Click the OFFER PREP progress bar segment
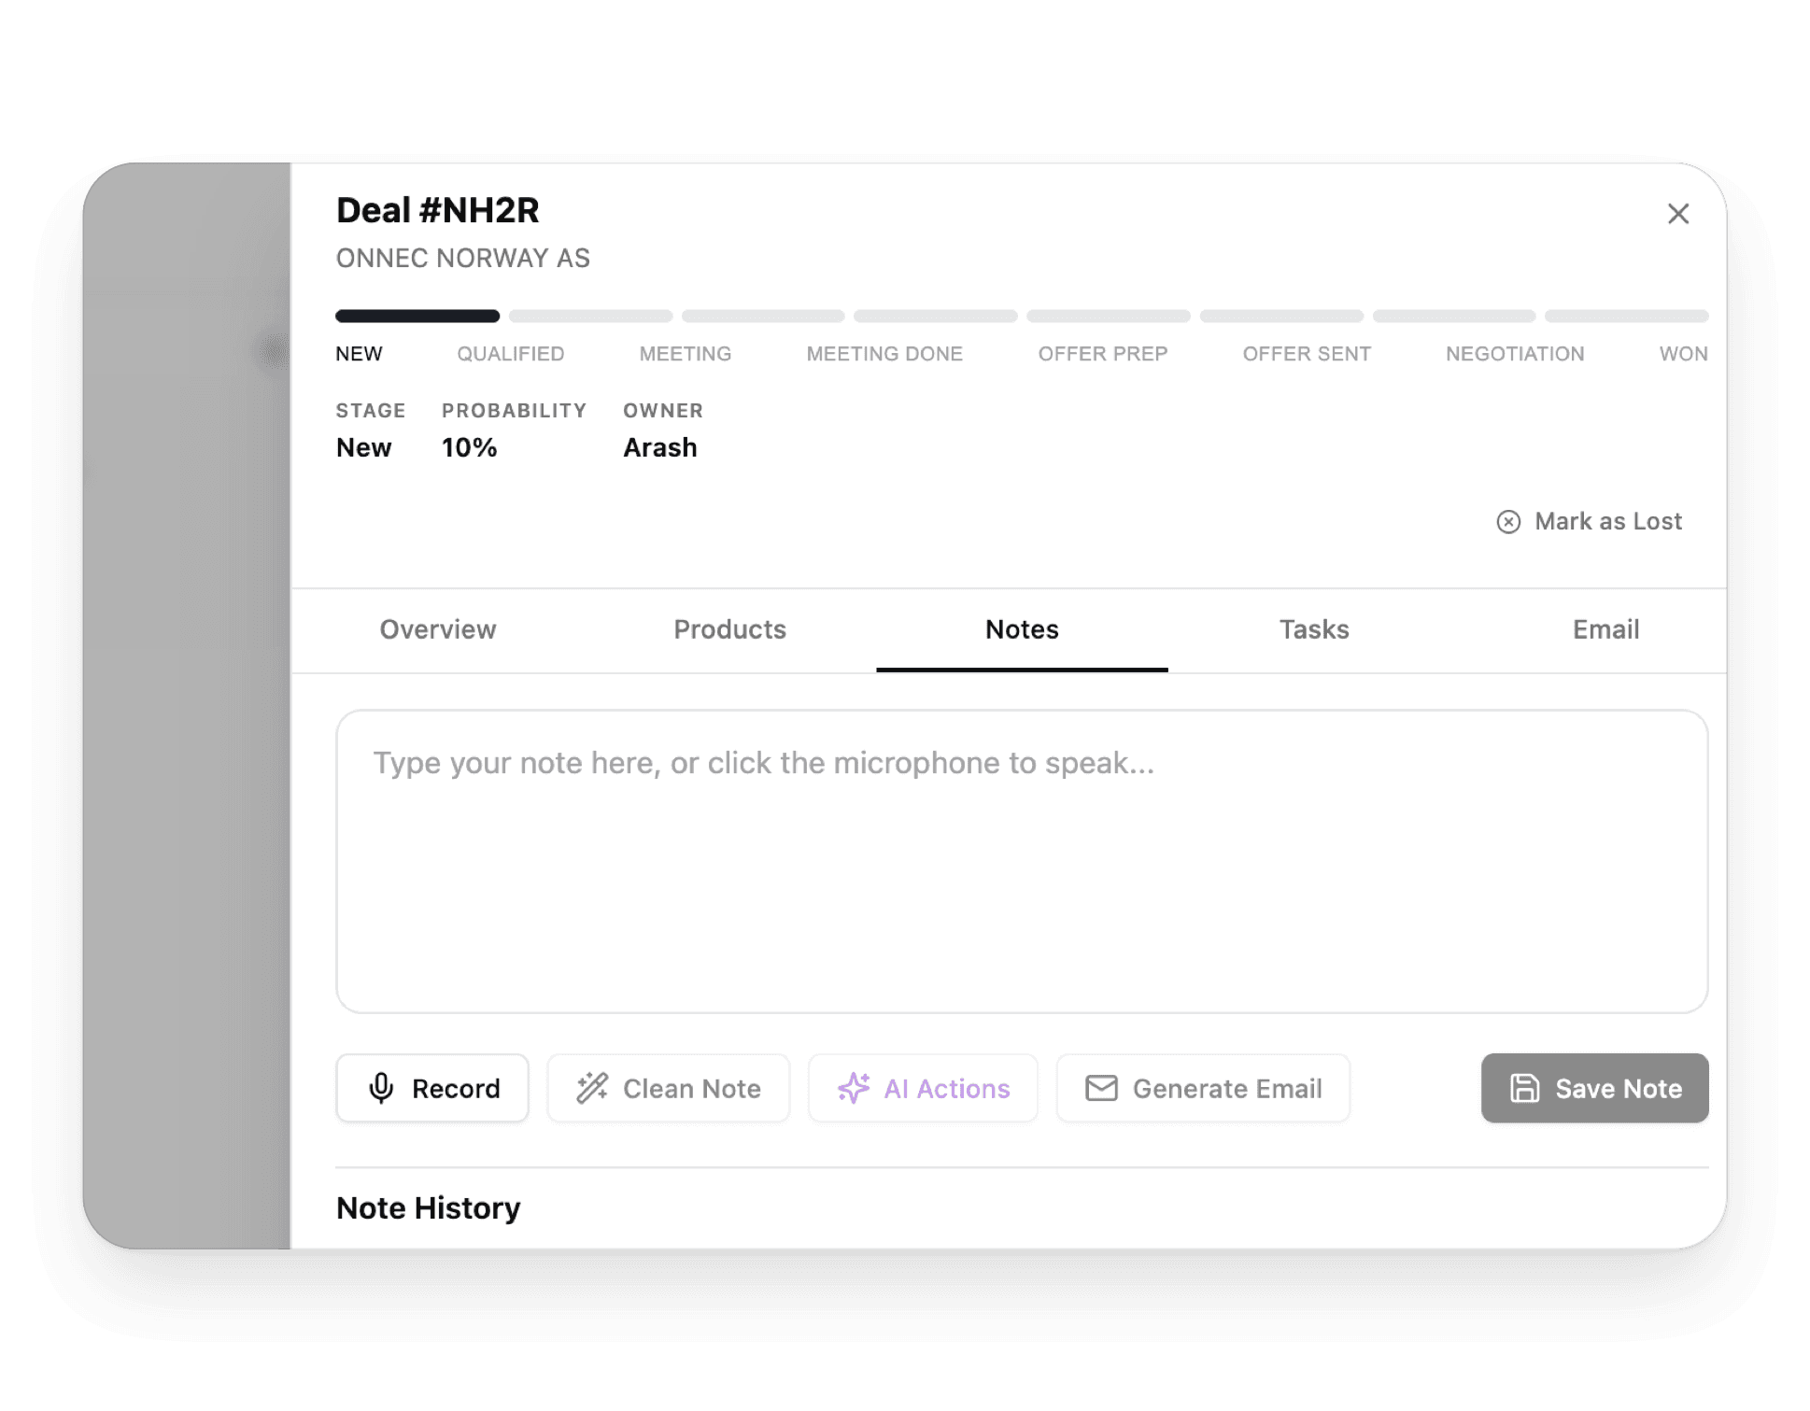The height and width of the screenshot is (1411, 1810). pos(1109,317)
